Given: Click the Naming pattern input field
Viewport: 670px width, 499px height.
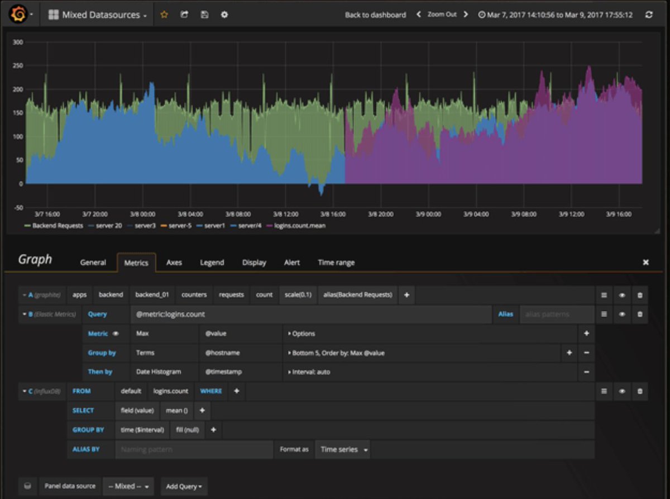Looking at the screenshot, I should [194, 449].
